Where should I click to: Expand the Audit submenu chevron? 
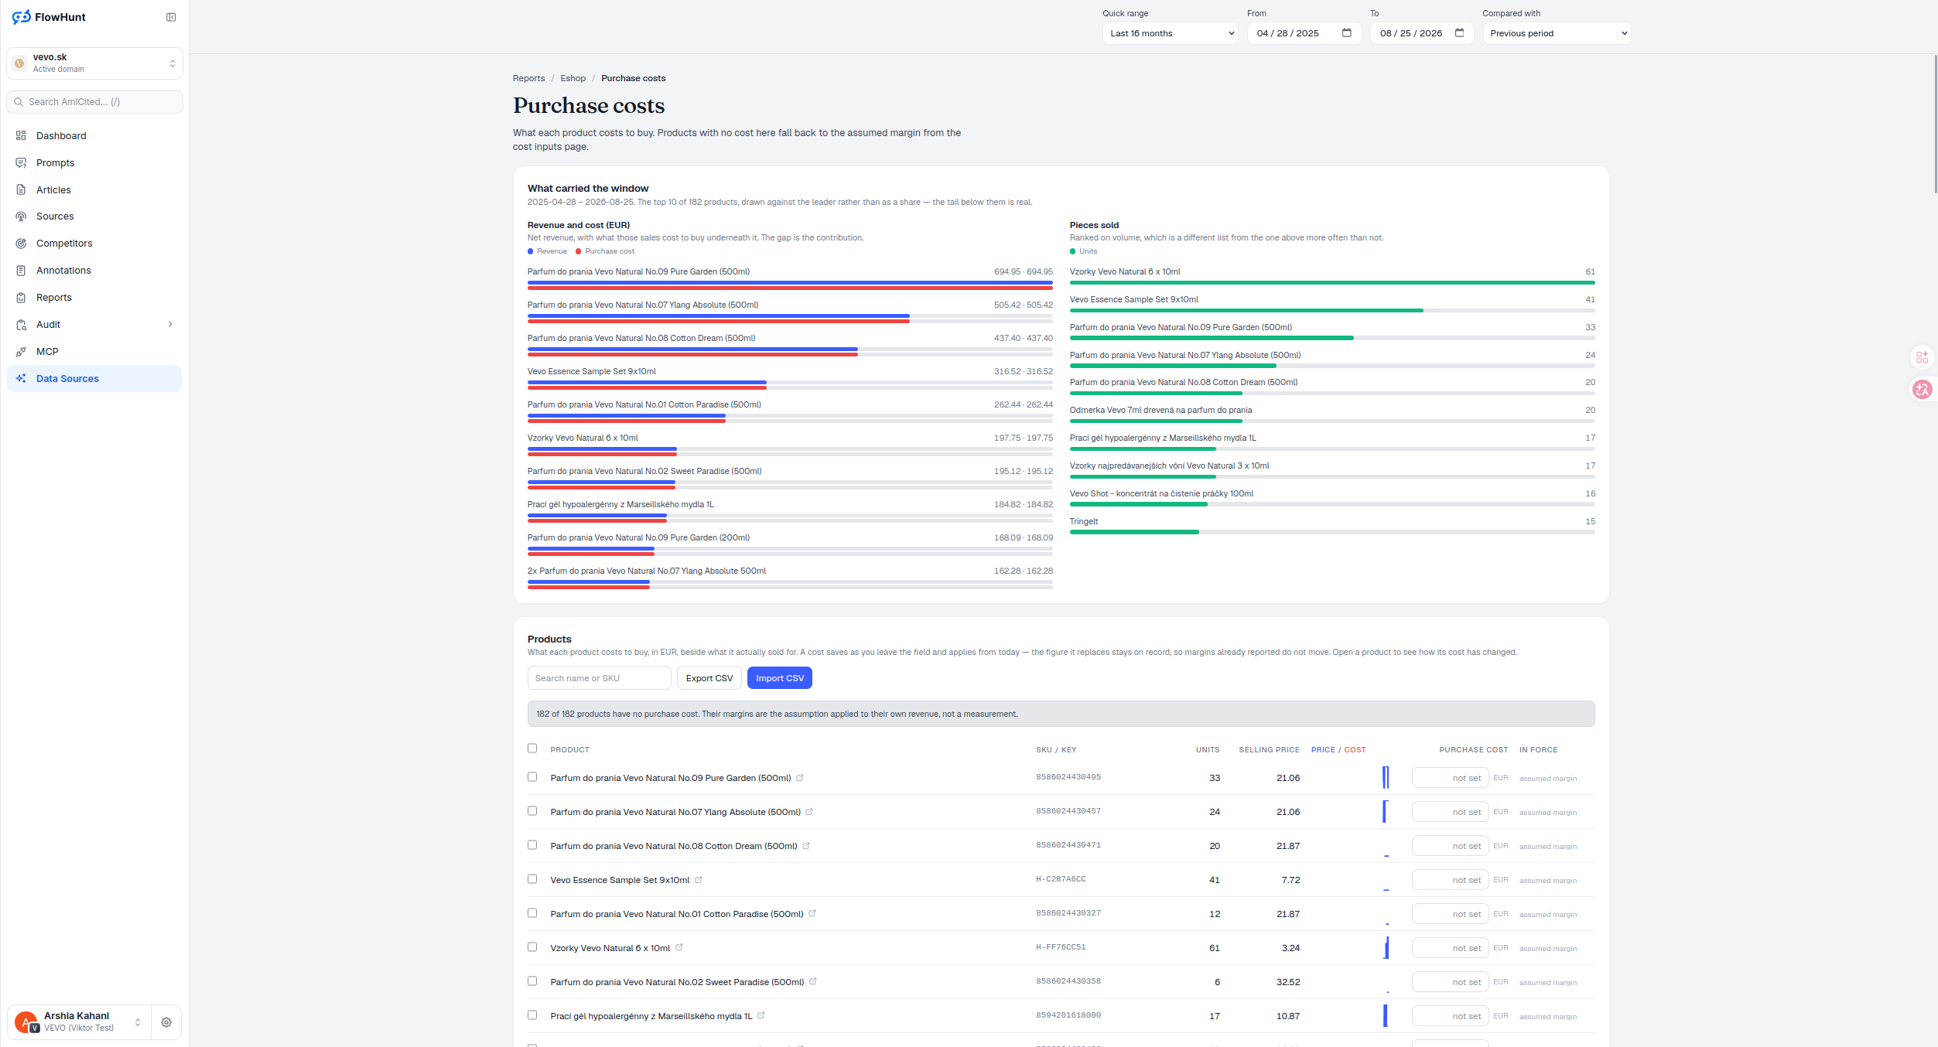coord(170,325)
